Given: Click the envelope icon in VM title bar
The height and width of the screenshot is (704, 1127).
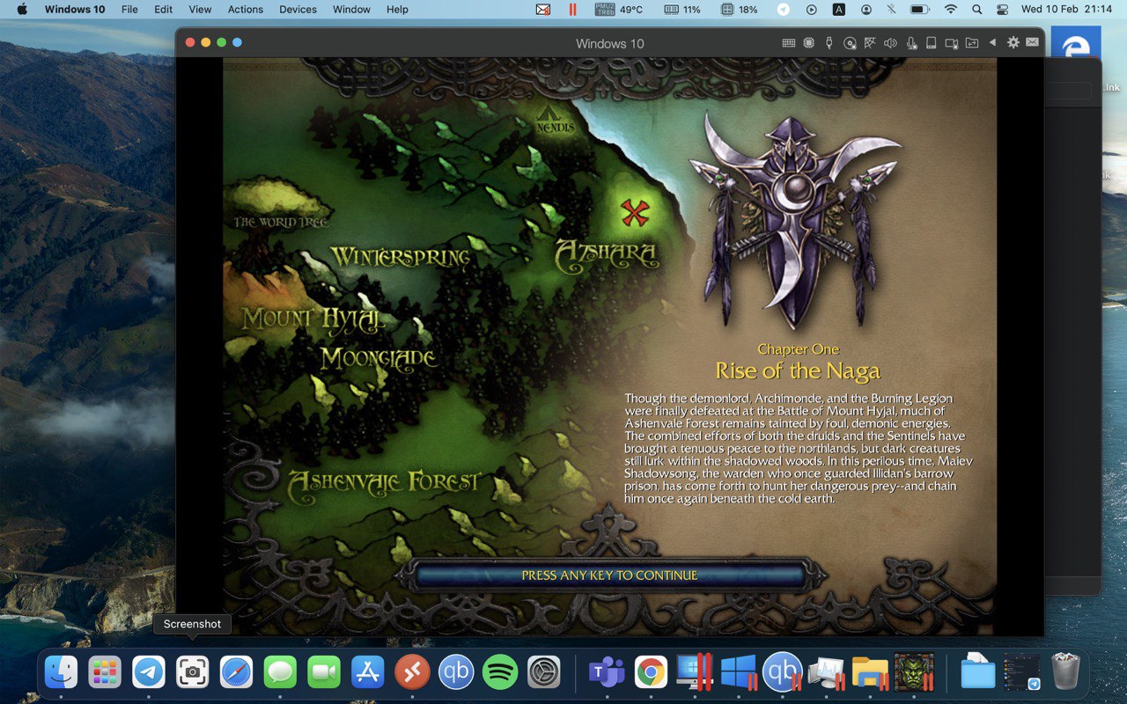Looking at the screenshot, I should pos(1032,42).
